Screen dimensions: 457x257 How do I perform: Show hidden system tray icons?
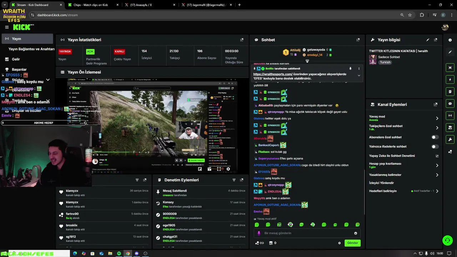pos(415,253)
